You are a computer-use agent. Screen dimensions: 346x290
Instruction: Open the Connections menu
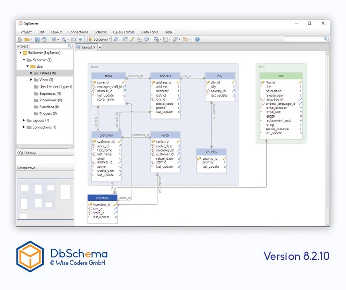tap(78, 32)
